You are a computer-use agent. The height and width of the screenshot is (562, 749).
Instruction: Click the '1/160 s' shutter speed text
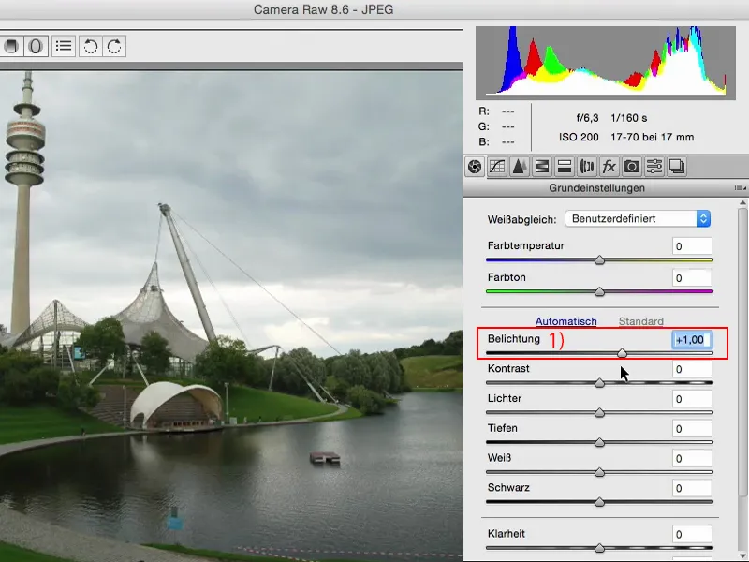[628, 118]
